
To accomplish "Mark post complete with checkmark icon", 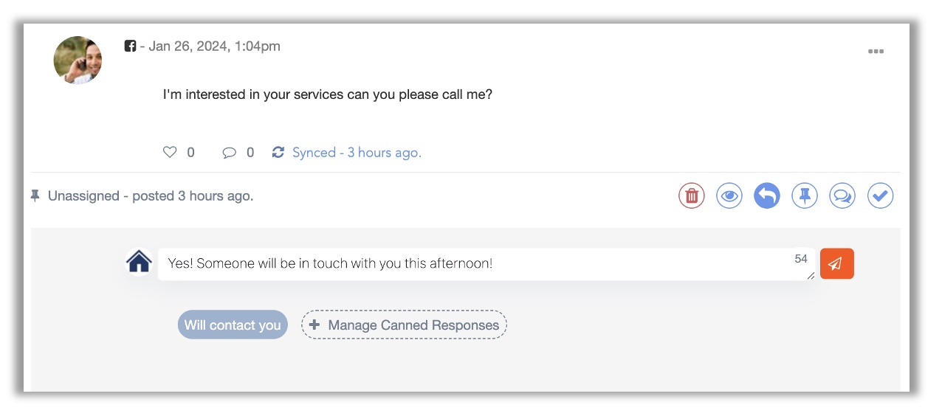I will pyautogui.click(x=880, y=196).
